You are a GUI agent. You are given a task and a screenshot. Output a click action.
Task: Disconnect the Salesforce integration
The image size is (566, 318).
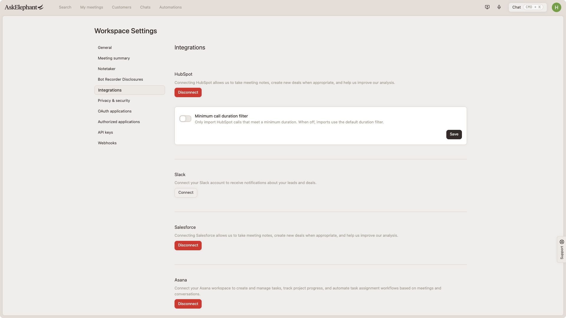tap(188, 245)
